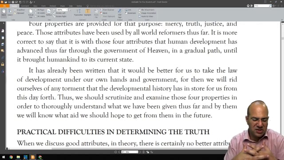Open the Clipboard option

click(x=19, y=13)
